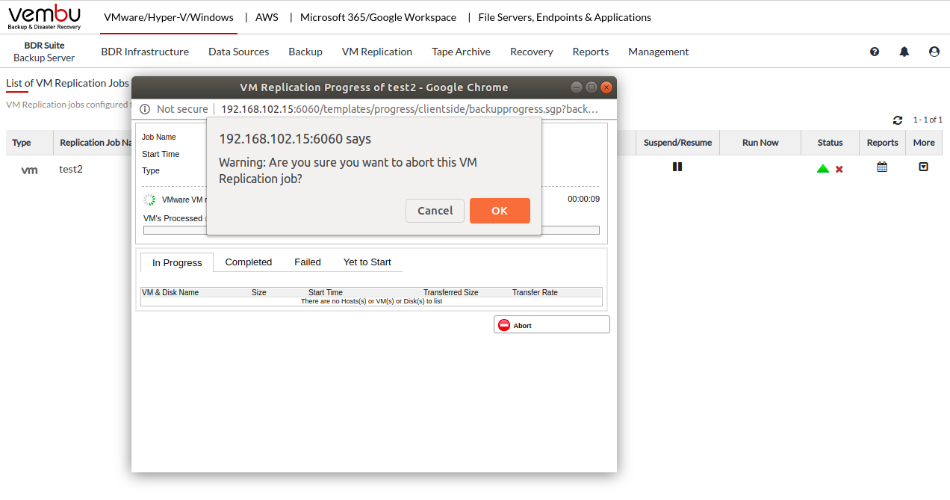Click the refresh list icon
Viewport: 950px width, 500px height.
pyautogui.click(x=898, y=120)
